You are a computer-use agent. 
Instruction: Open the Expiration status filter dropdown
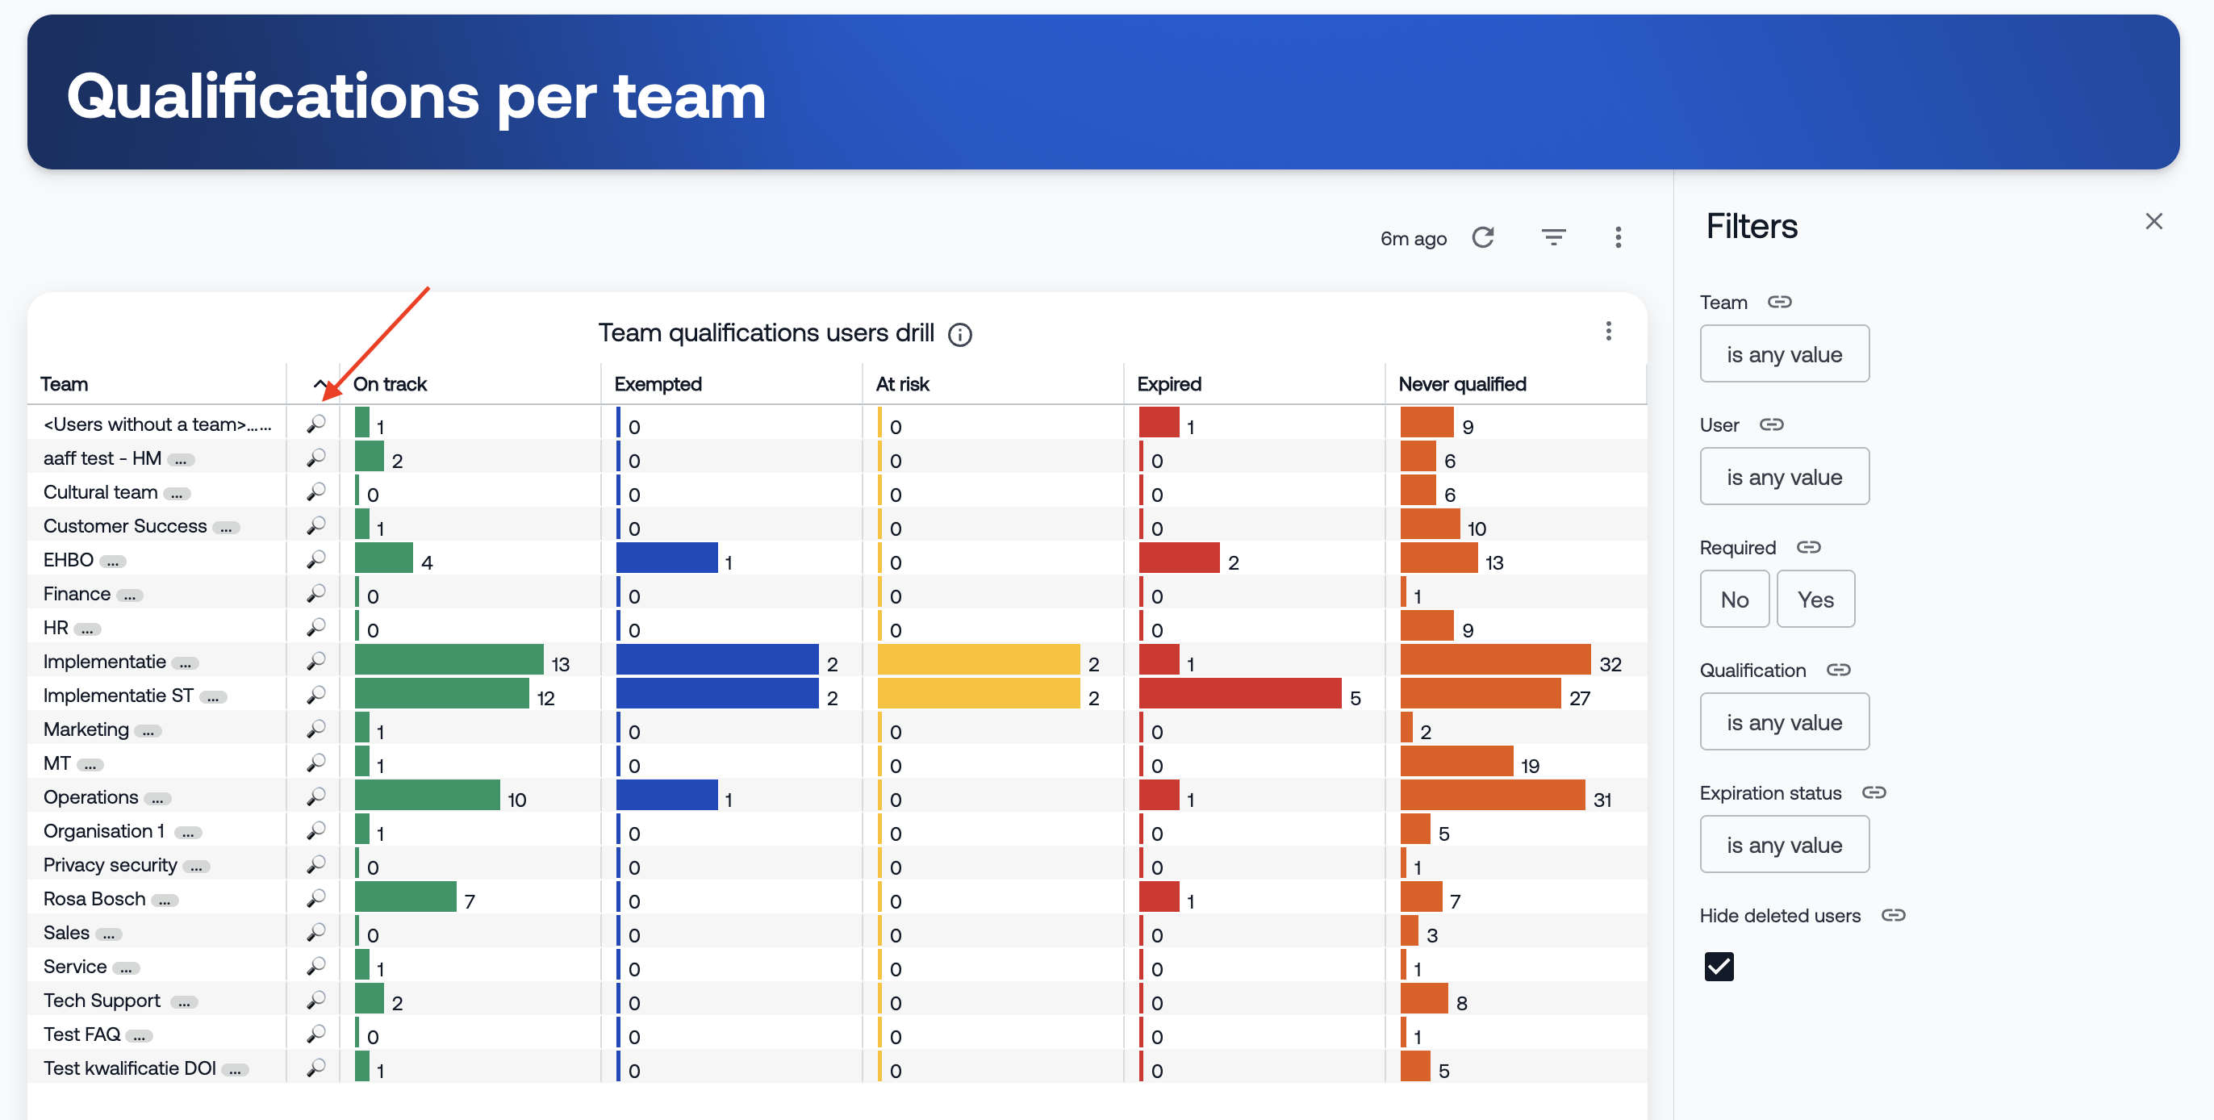coord(1783,844)
